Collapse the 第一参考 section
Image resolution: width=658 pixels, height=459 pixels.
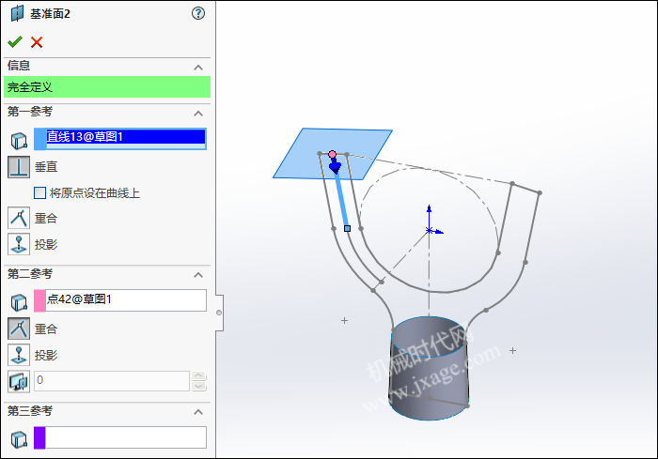click(x=198, y=114)
